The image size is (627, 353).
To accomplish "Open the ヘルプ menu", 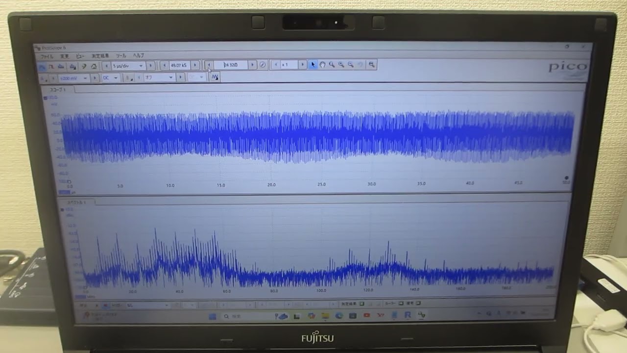I will click(139, 56).
